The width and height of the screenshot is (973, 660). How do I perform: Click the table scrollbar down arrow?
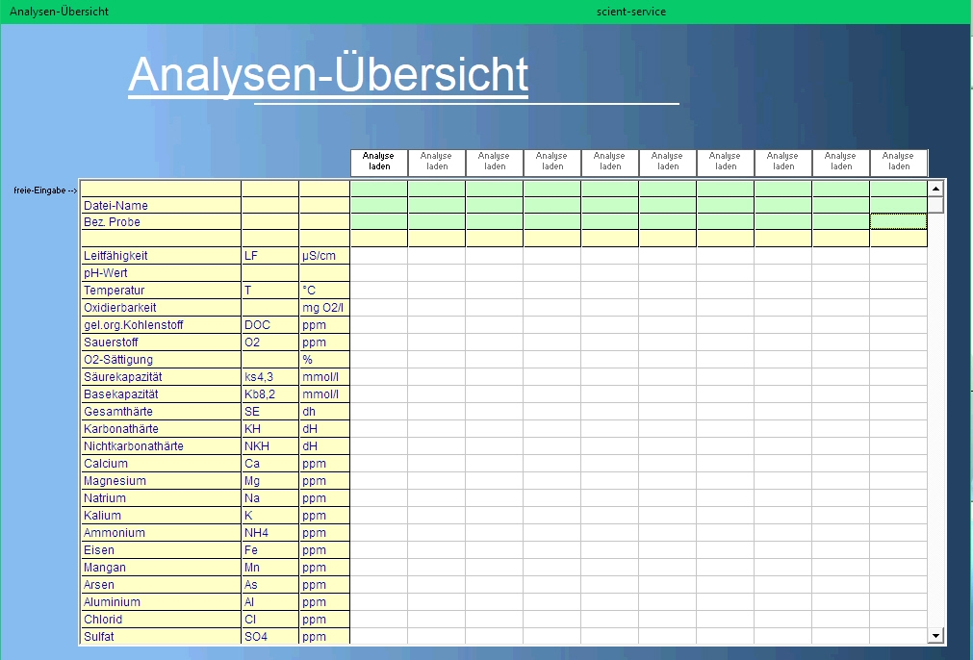[x=935, y=635]
